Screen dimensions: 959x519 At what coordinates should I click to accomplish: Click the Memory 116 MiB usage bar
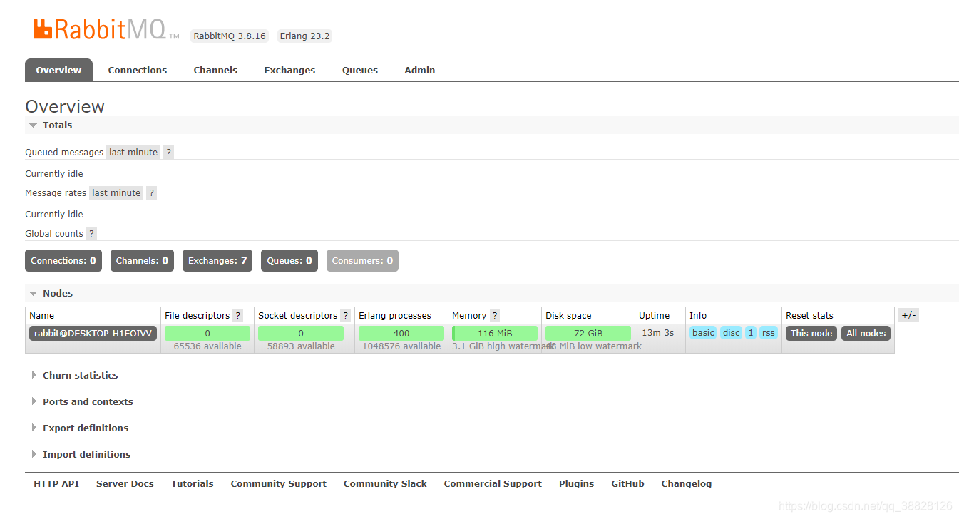495,333
